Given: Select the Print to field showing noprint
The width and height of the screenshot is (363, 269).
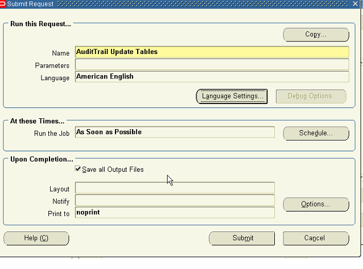Looking at the screenshot, I should click(174, 213).
